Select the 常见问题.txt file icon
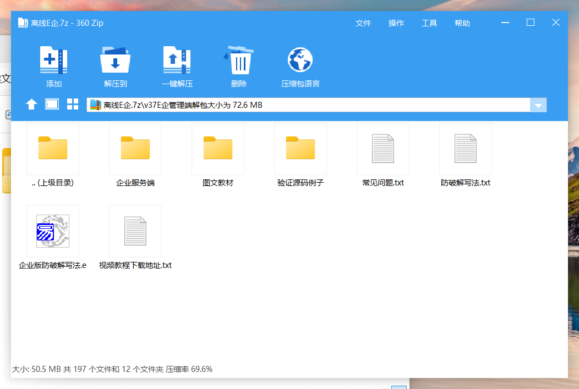579x389 pixels. 383,149
